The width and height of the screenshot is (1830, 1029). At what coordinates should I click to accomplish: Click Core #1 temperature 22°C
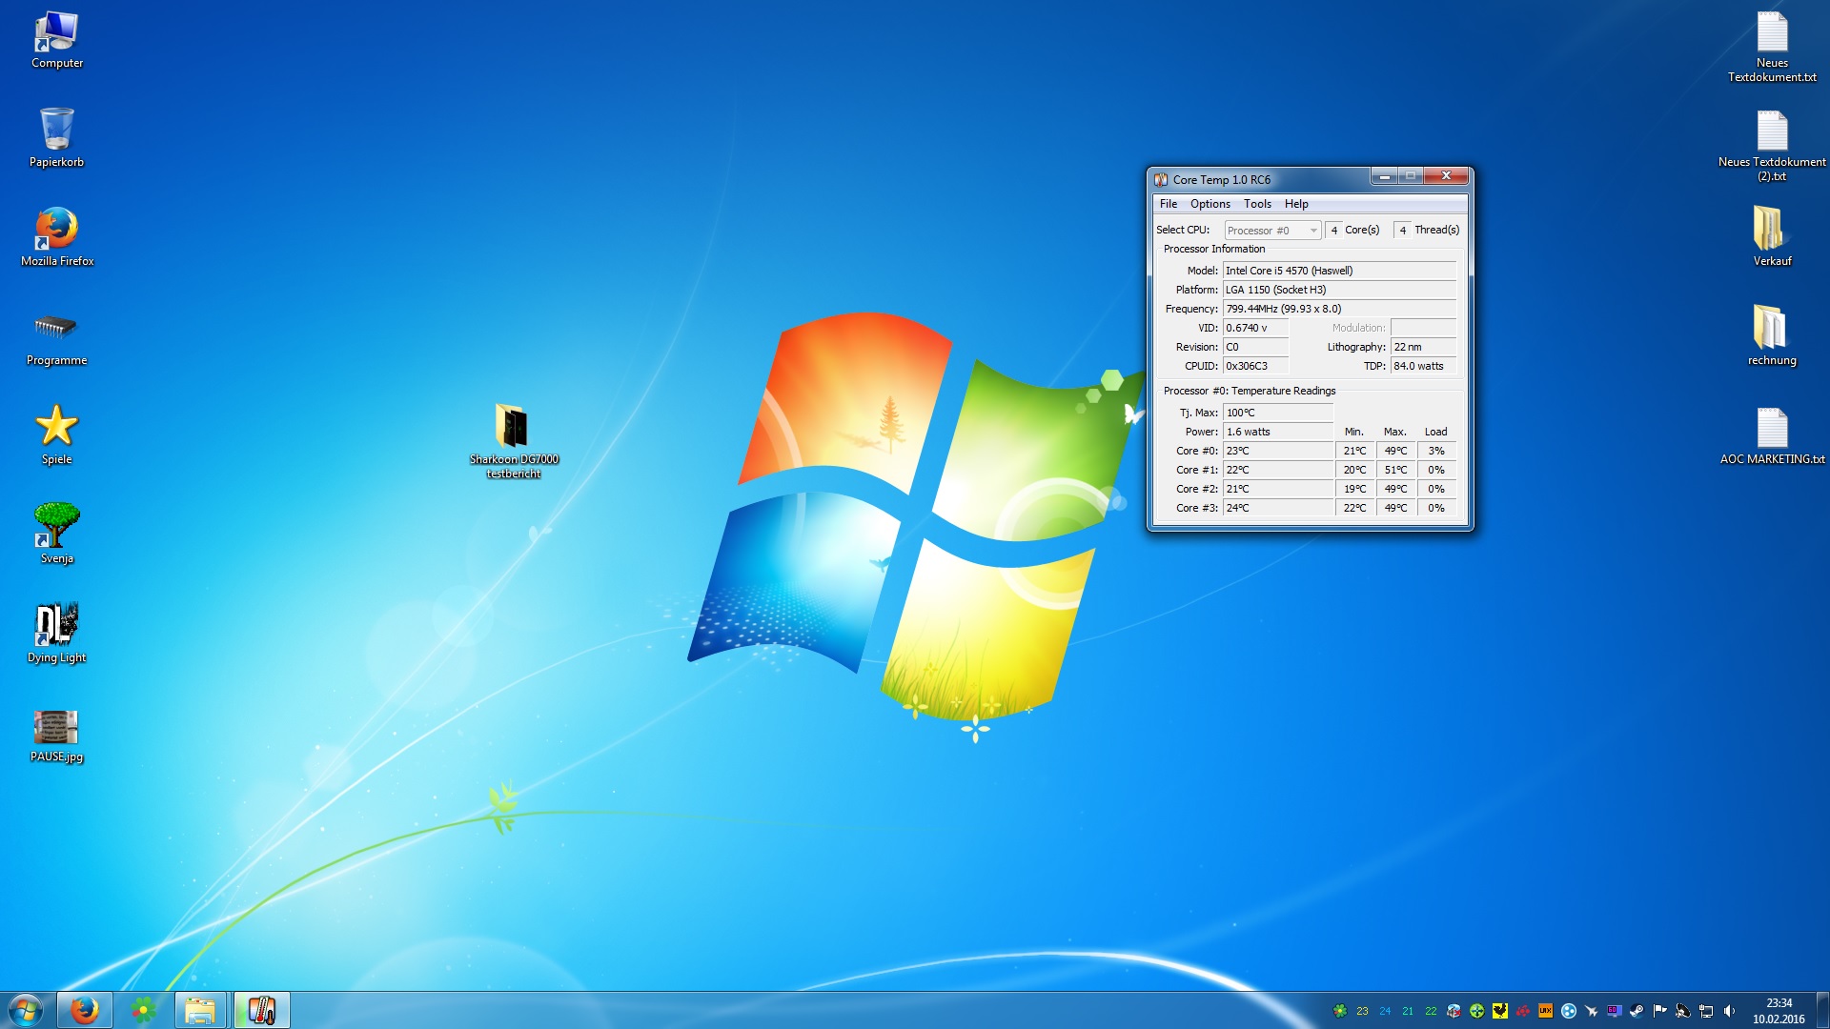coord(1278,470)
